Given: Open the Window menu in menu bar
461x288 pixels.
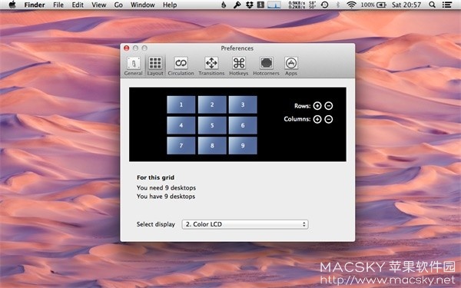Looking at the screenshot, I should pos(143,5).
